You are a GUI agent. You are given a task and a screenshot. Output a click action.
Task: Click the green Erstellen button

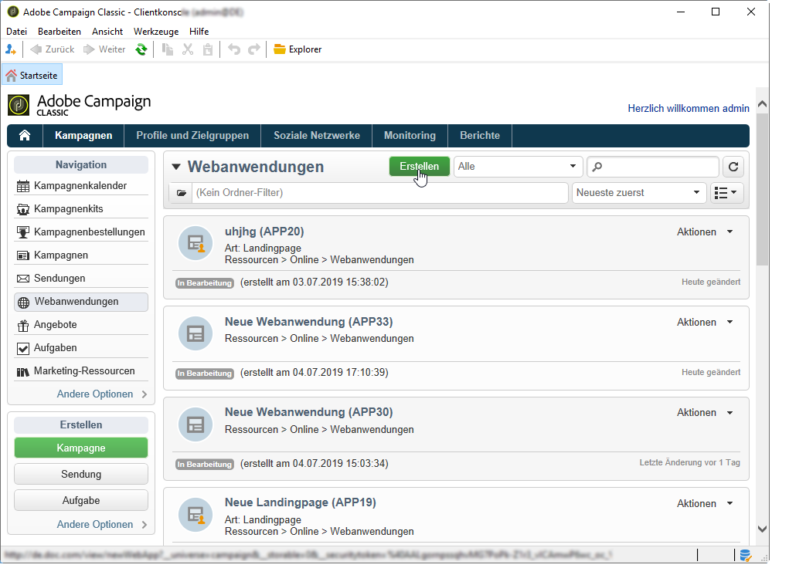(x=419, y=167)
